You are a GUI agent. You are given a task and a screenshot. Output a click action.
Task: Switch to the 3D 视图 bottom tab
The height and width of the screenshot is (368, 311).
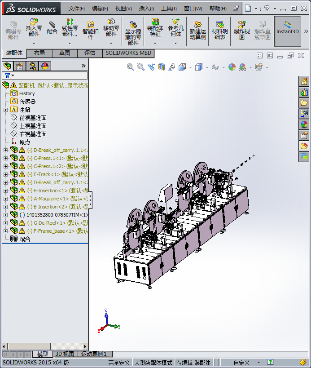pos(65,354)
